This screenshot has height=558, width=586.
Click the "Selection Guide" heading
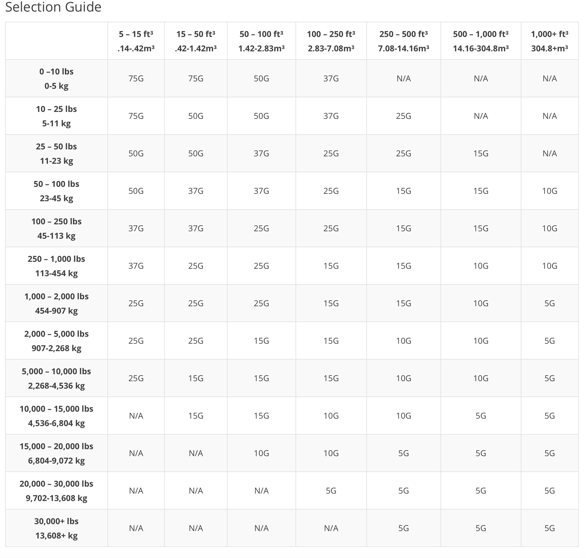53,7
